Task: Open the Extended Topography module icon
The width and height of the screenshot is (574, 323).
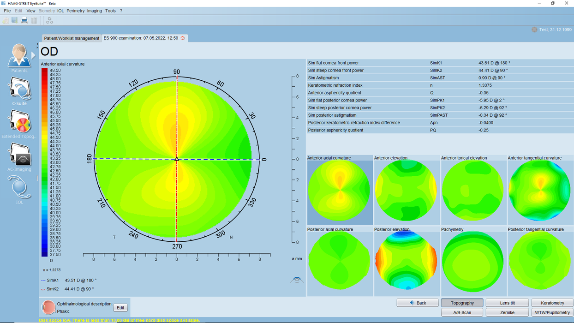Action: coord(19,123)
